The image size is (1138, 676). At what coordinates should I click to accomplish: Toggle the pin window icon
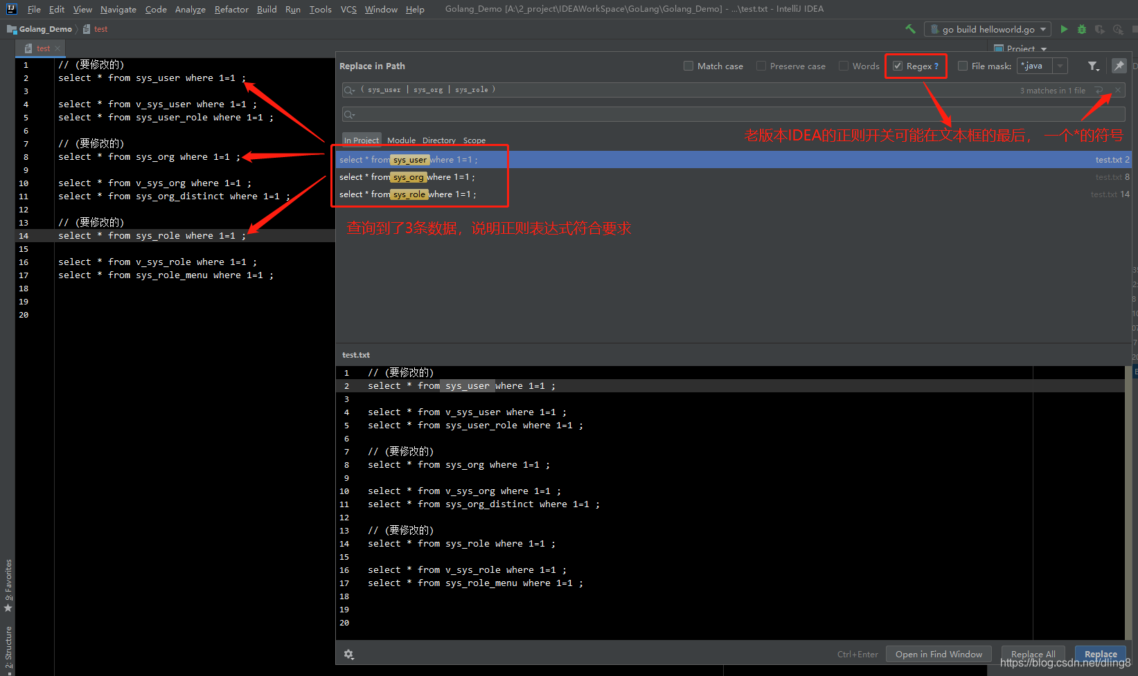[1119, 65]
